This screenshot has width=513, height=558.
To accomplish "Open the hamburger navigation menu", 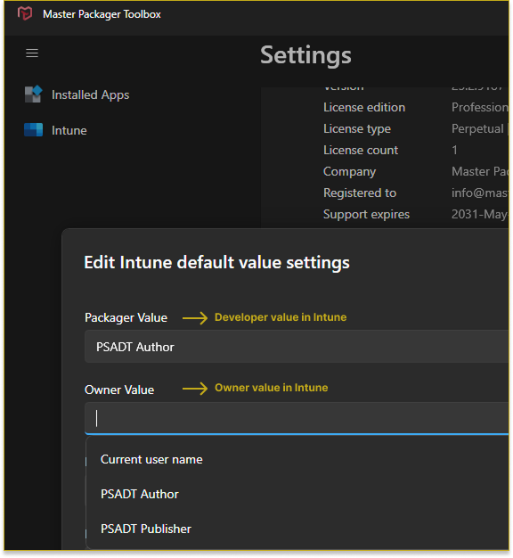I will click(x=32, y=53).
